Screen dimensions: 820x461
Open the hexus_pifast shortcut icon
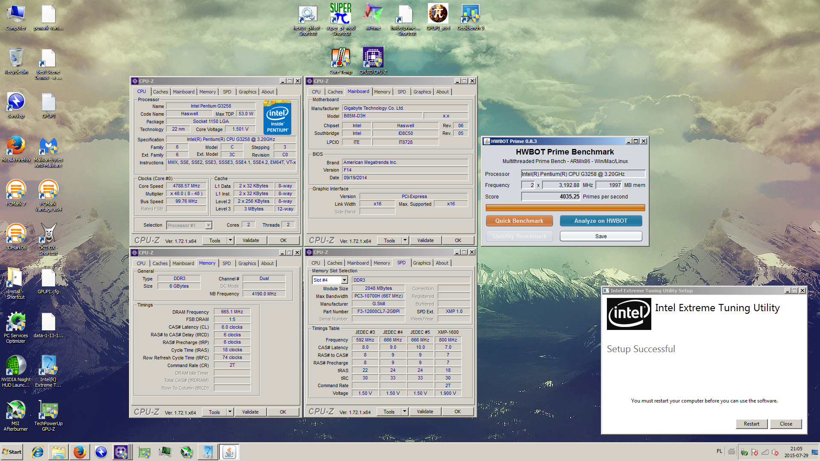[x=308, y=20]
